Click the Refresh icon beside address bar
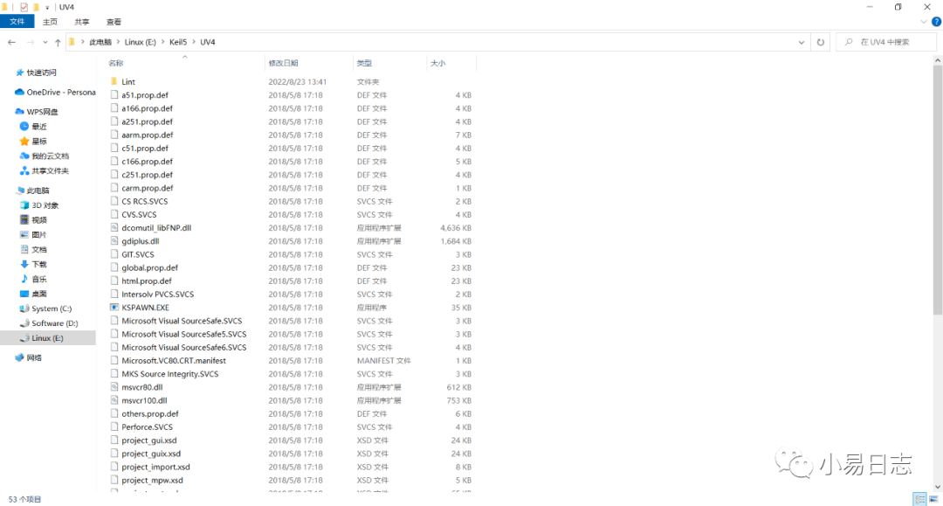The image size is (943, 506). [820, 42]
